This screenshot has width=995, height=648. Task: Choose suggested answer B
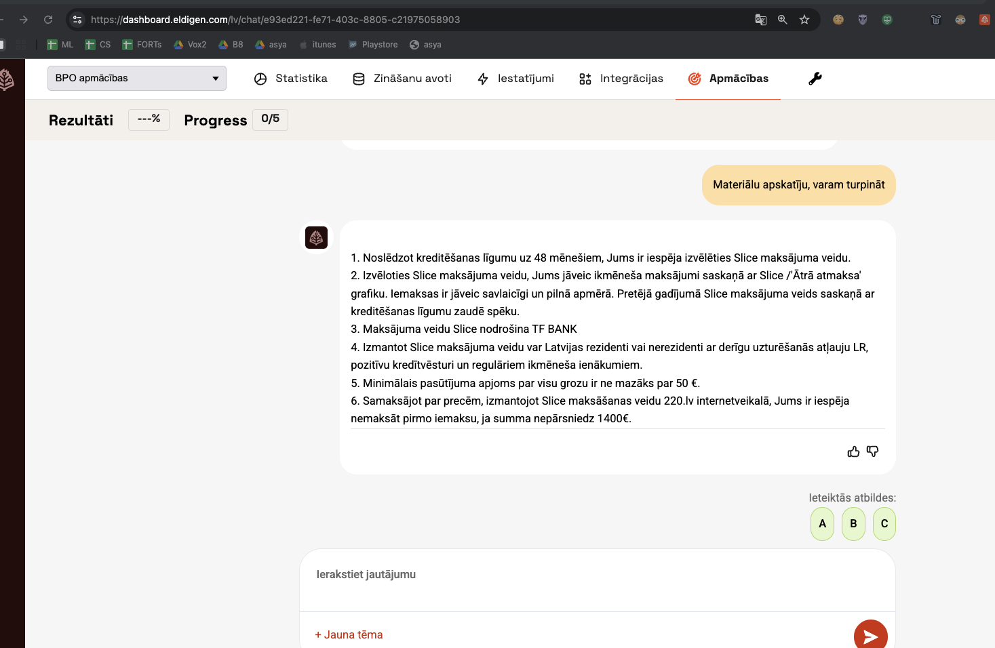853,524
